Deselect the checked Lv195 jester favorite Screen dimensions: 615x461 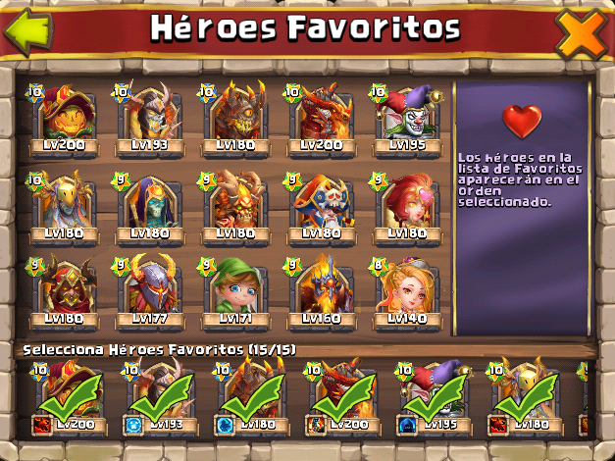(434, 398)
